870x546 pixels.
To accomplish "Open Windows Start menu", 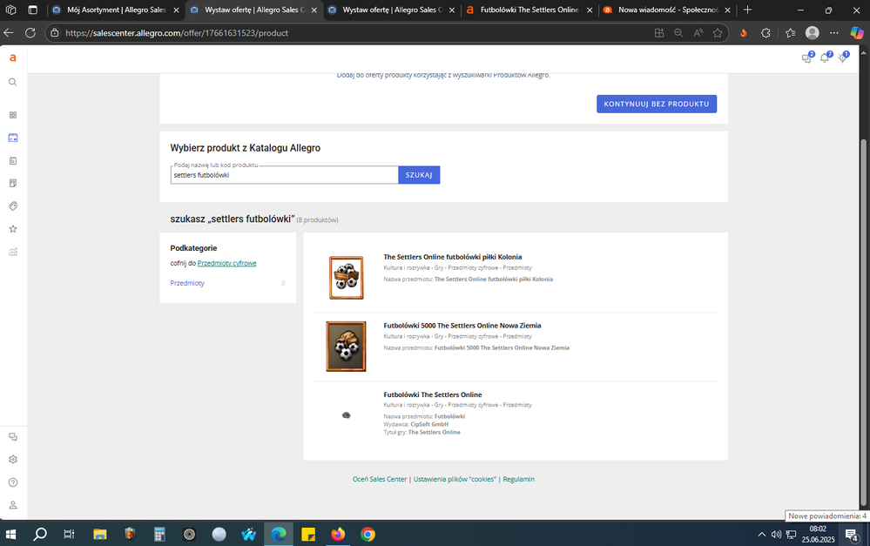I will [10, 535].
